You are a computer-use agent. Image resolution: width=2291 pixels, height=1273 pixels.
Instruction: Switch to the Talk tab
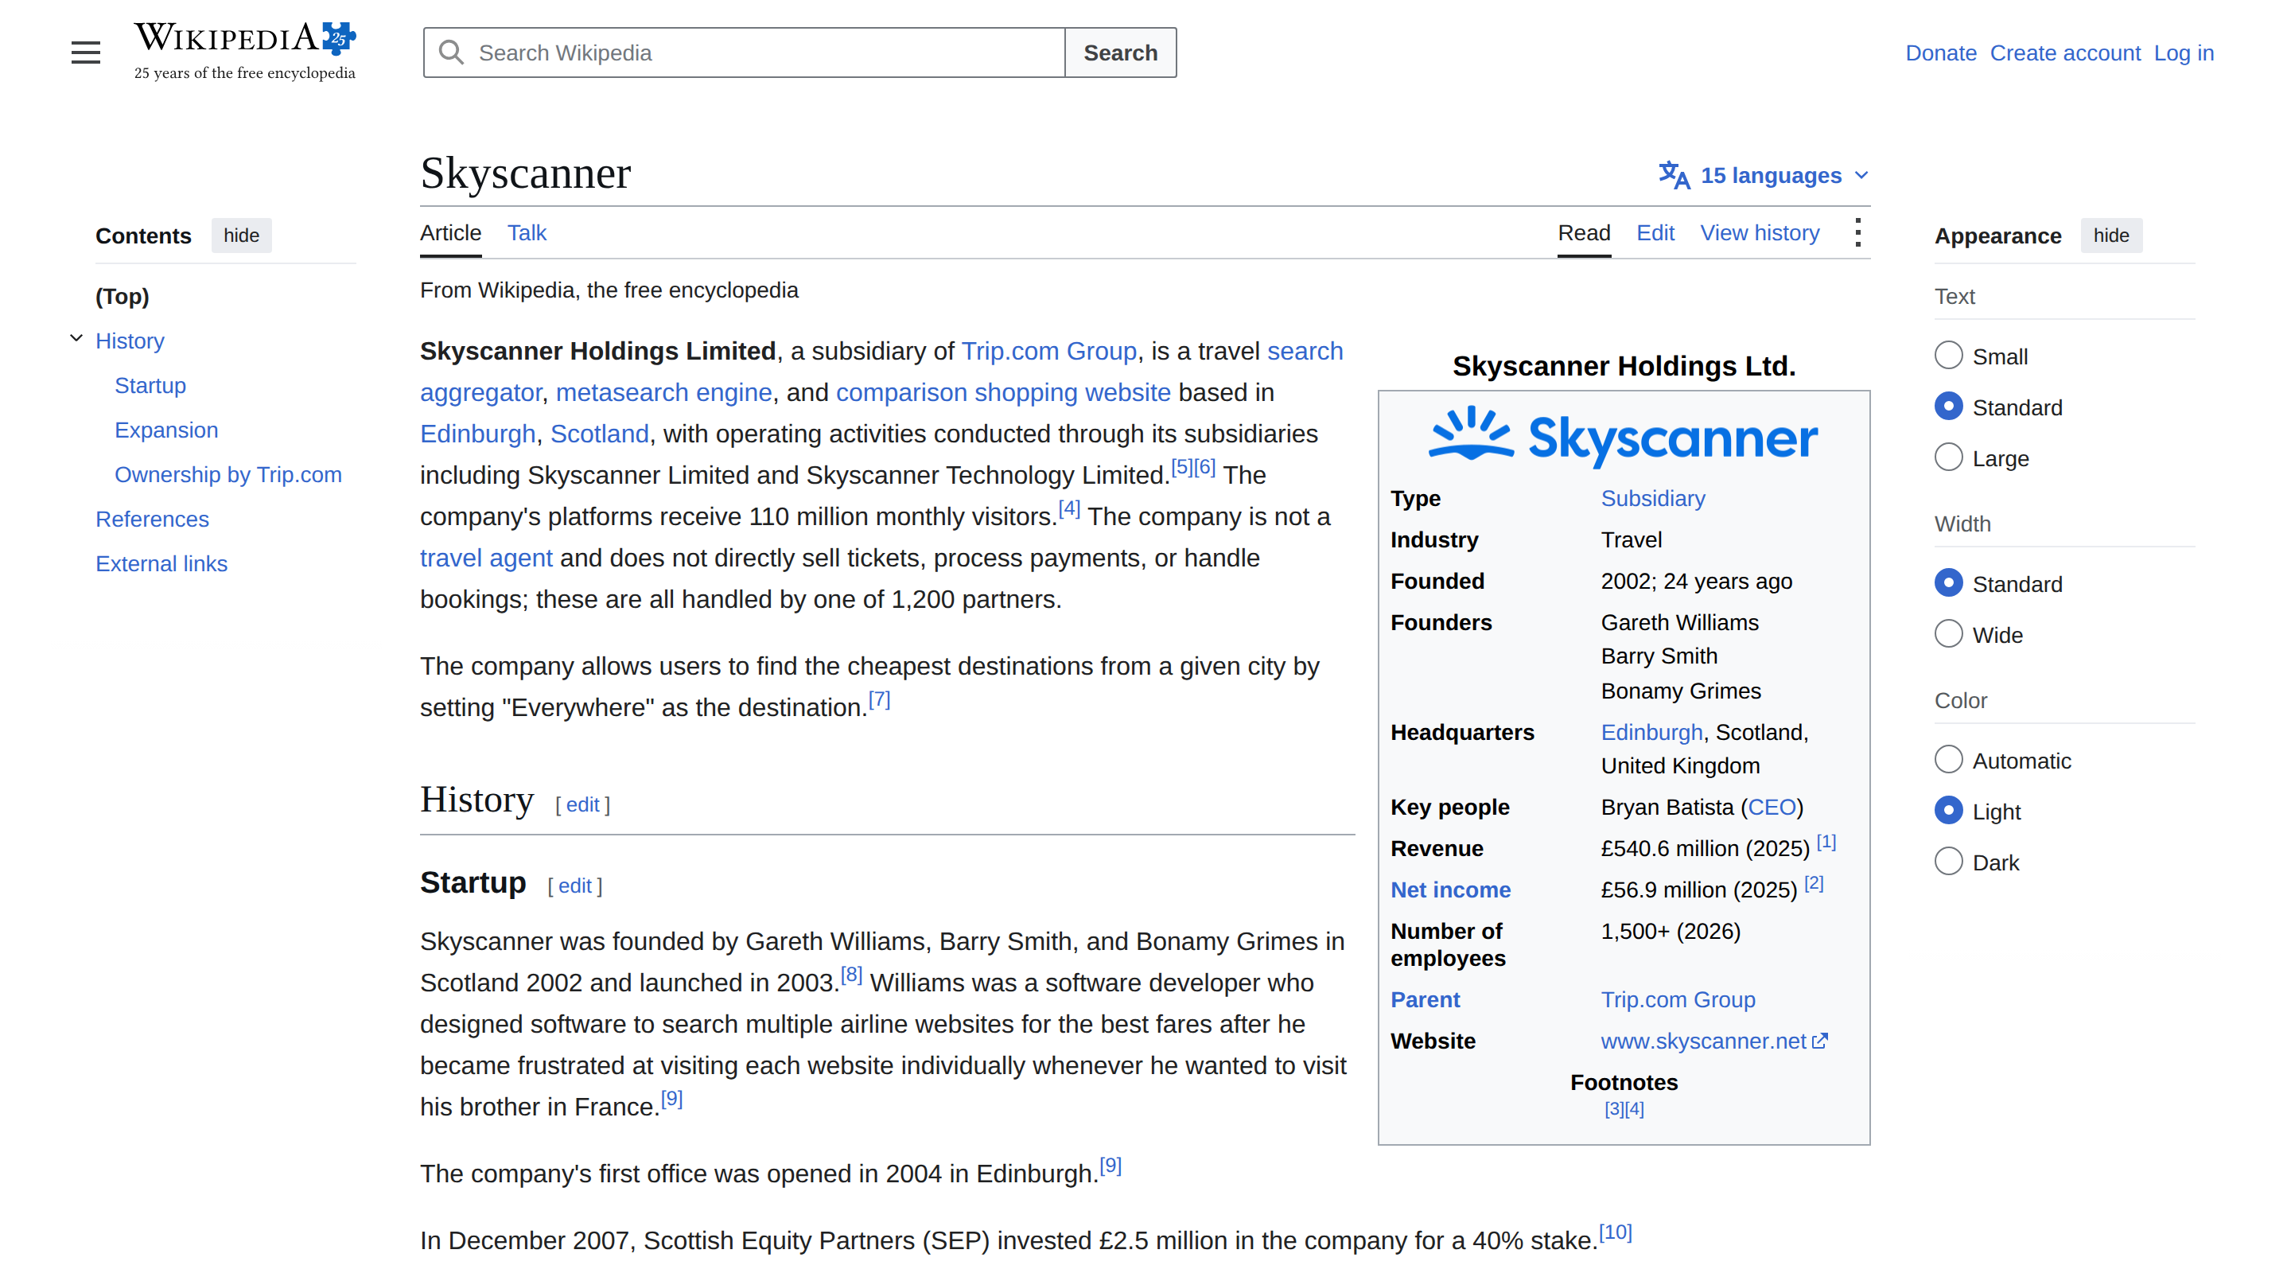pos(527,233)
